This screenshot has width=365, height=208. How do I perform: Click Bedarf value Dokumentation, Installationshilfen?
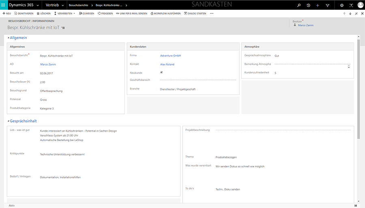click(60, 177)
